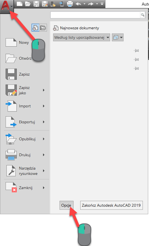Click the Open folder icon in quick access toolbar

28,4
